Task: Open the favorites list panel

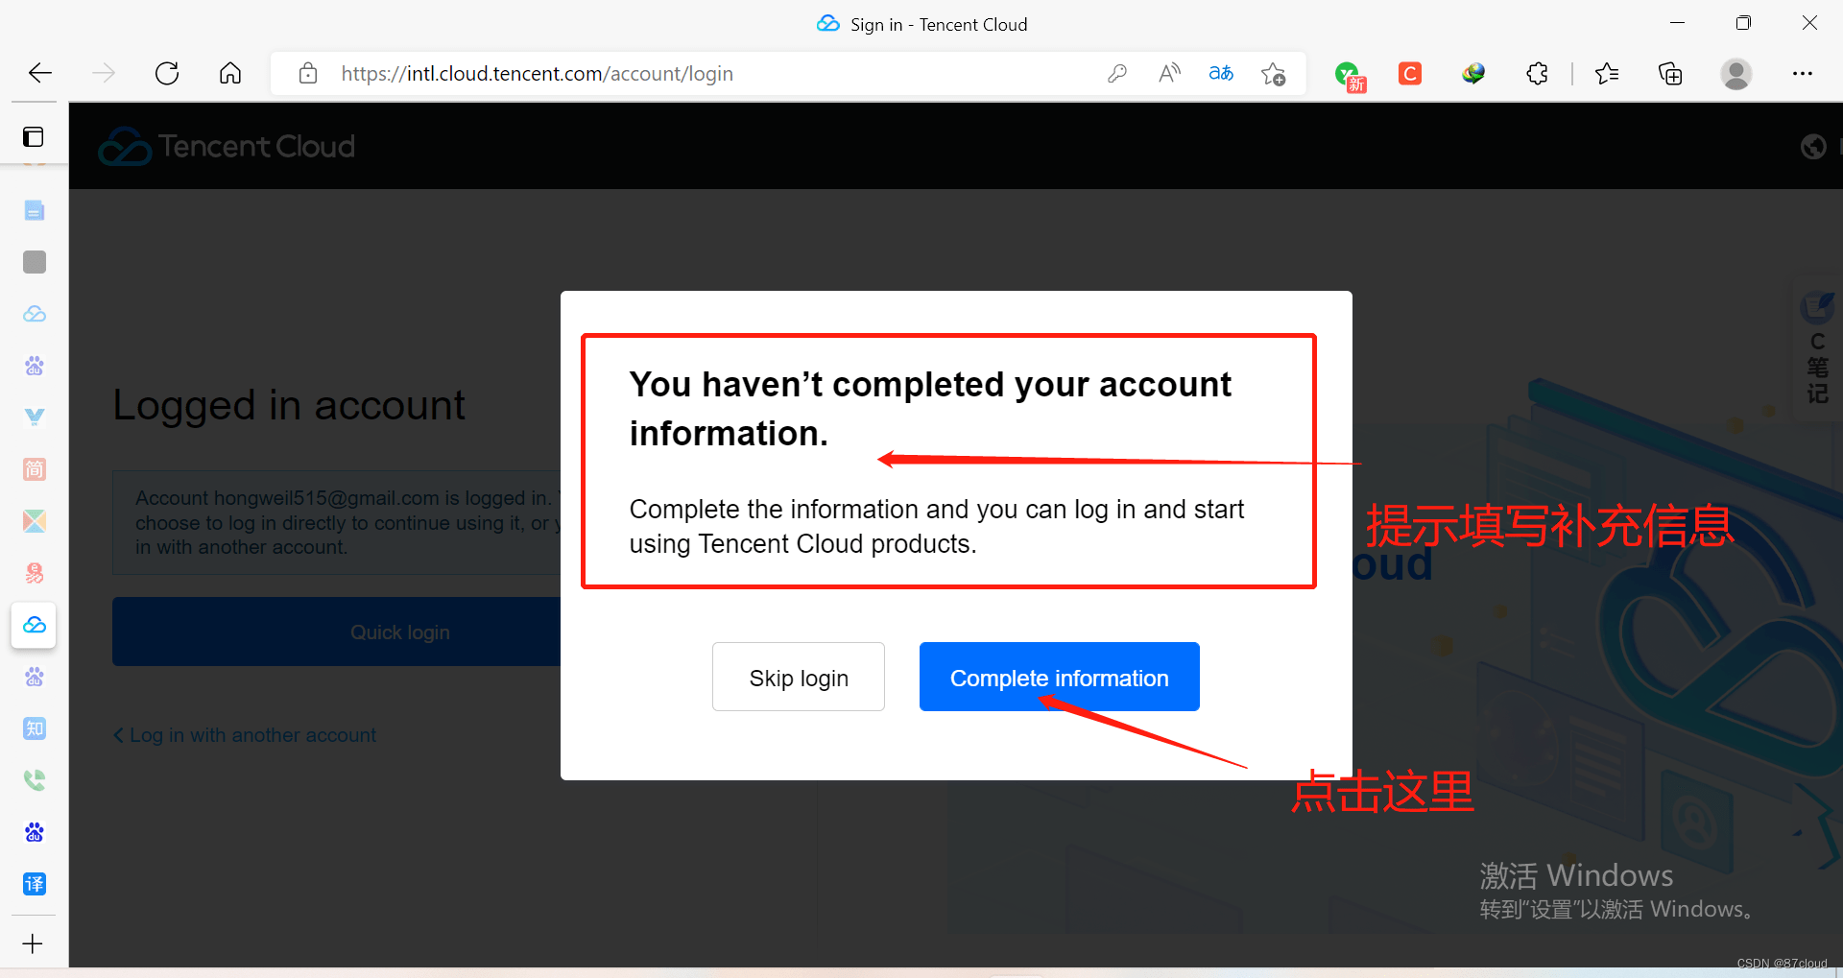Action: (1606, 73)
